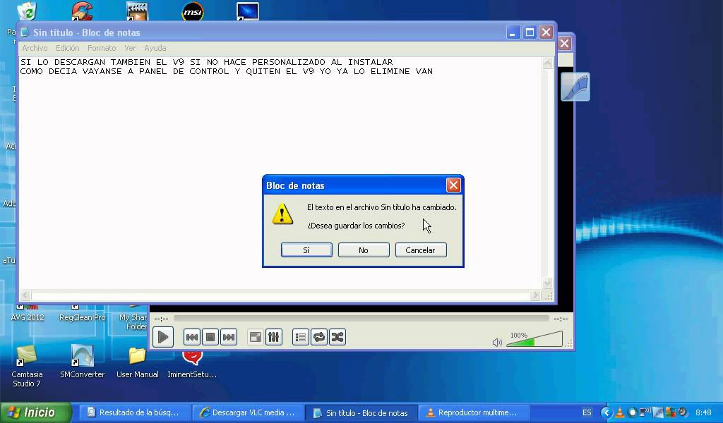723x423 pixels.
Task: Open VLC extended settings equalizer button
Action: (x=274, y=337)
